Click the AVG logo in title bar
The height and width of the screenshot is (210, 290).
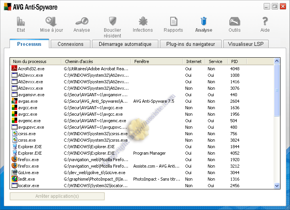[x=8, y=7]
